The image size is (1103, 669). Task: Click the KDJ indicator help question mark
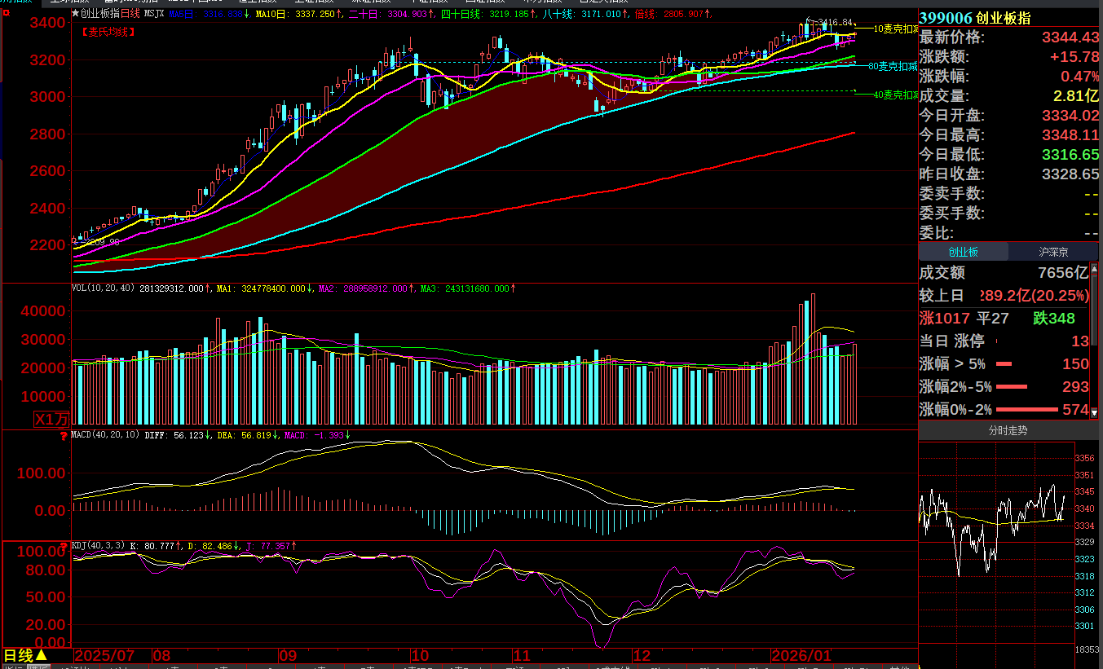(x=64, y=545)
